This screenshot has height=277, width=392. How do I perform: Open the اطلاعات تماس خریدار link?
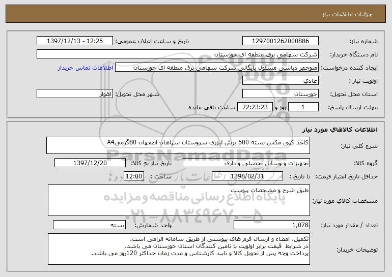point(86,68)
